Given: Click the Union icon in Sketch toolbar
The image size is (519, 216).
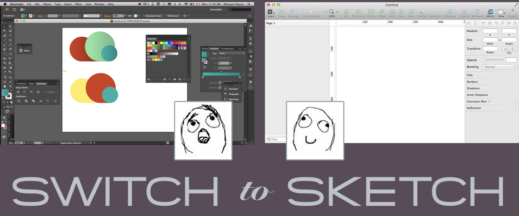Looking at the screenshot, I should (411, 11).
